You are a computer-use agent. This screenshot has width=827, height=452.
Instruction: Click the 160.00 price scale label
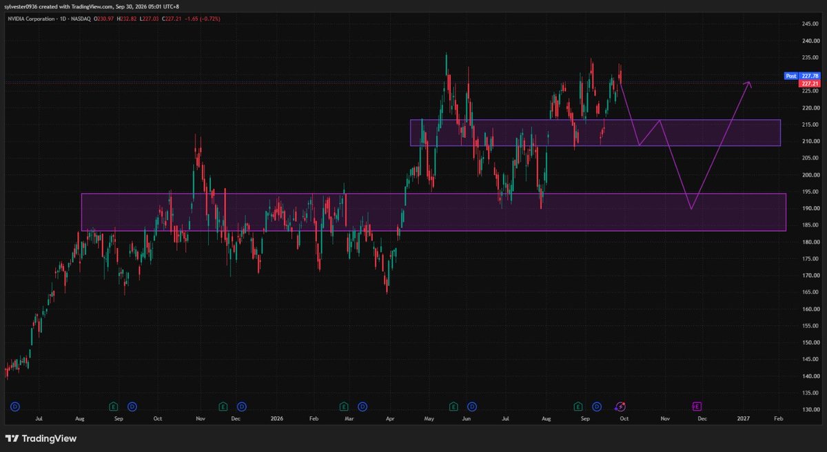pyautogui.click(x=810, y=309)
